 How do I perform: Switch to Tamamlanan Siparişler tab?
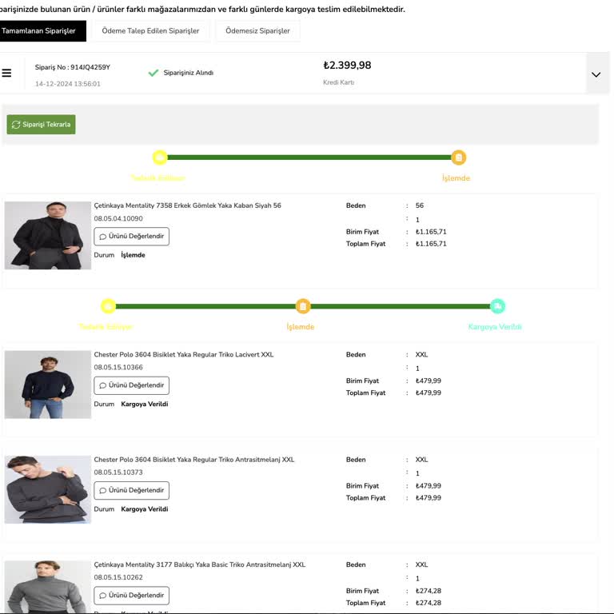[42, 31]
